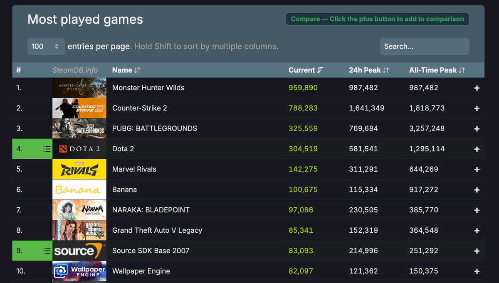Open the Monster Hunter Wilds name link
The height and width of the screenshot is (283, 499).
[148, 88]
